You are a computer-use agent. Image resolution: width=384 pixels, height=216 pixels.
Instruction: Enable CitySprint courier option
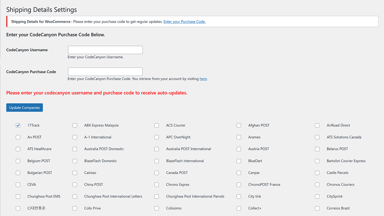tap(317, 196)
